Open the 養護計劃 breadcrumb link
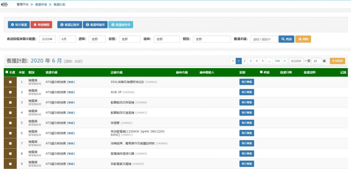The height and width of the screenshot is (169, 351). coord(59,5)
